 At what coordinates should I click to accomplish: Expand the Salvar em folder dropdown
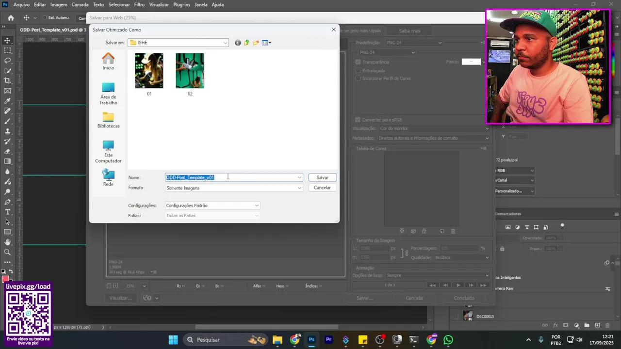click(225, 43)
